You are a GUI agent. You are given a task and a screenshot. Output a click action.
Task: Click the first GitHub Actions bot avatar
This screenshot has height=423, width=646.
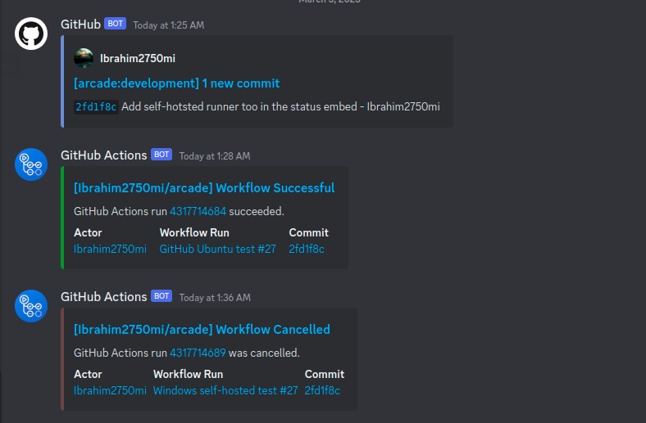click(x=31, y=164)
